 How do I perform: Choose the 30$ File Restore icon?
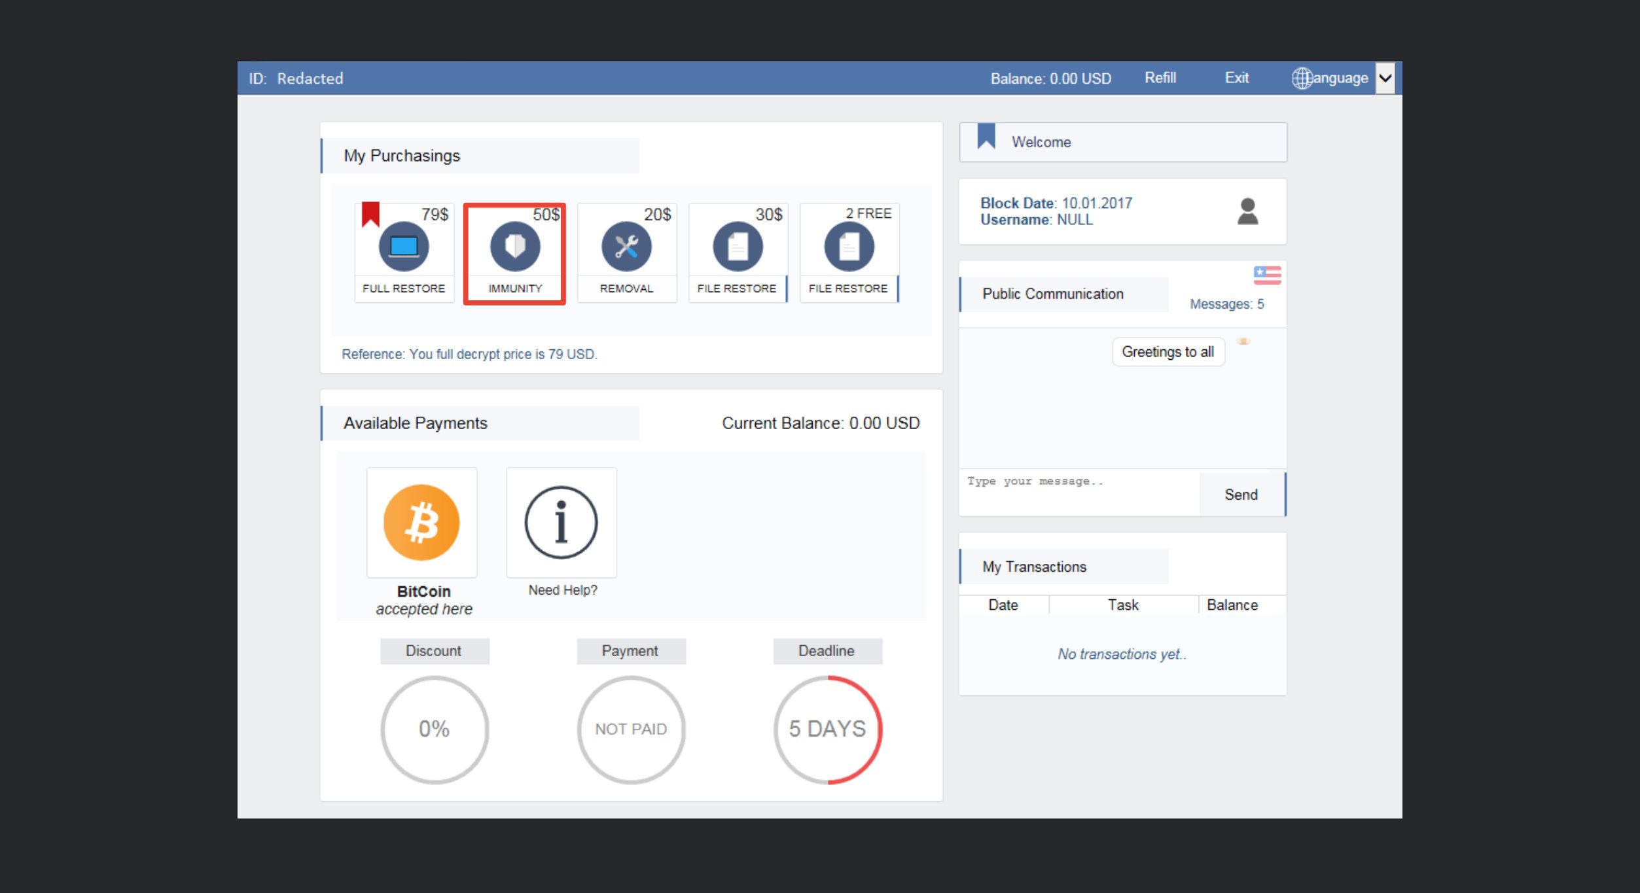(x=738, y=247)
